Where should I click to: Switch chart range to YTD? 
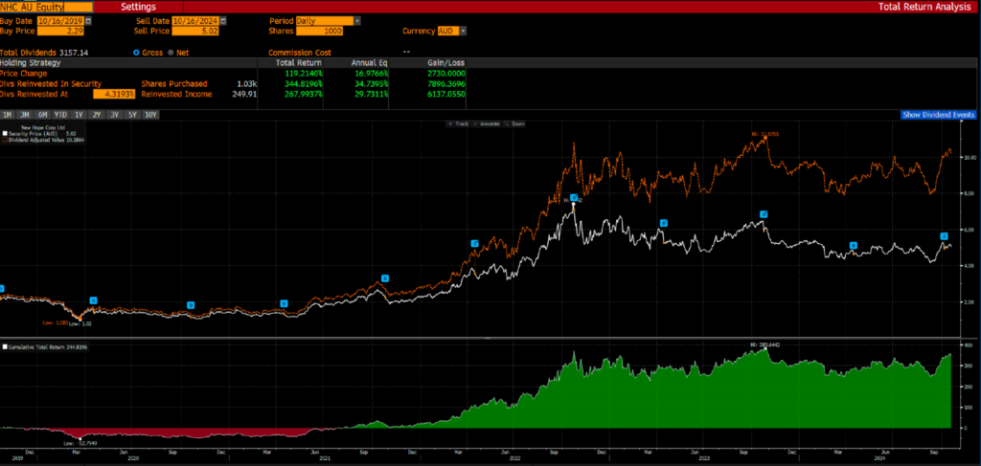(62, 115)
